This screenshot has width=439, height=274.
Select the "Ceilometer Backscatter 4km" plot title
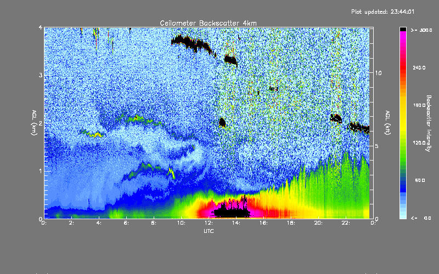click(x=208, y=23)
